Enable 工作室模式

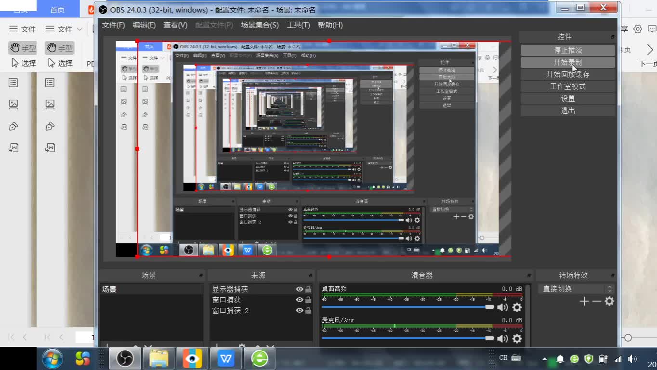tap(568, 86)
